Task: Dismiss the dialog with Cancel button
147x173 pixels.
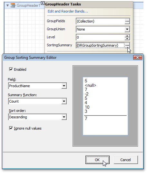Action: click(x=126, y=160)
